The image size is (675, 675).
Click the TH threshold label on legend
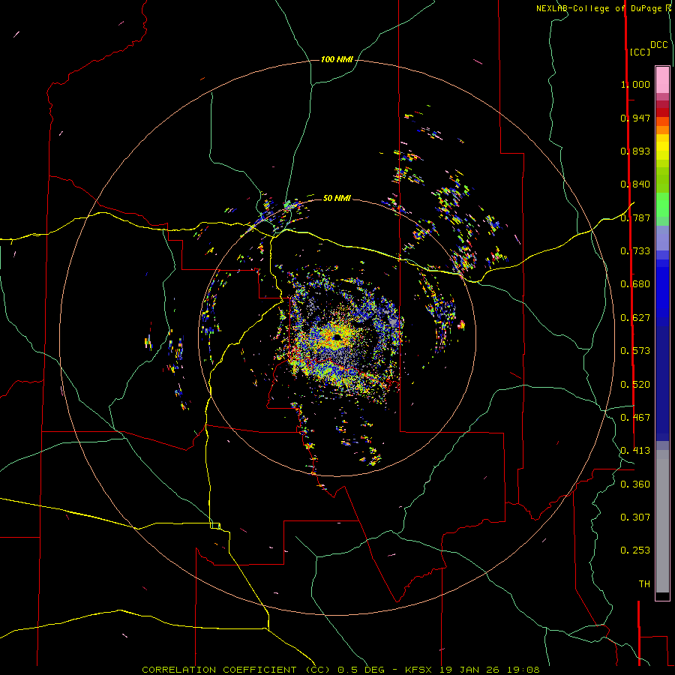[644, 584]
